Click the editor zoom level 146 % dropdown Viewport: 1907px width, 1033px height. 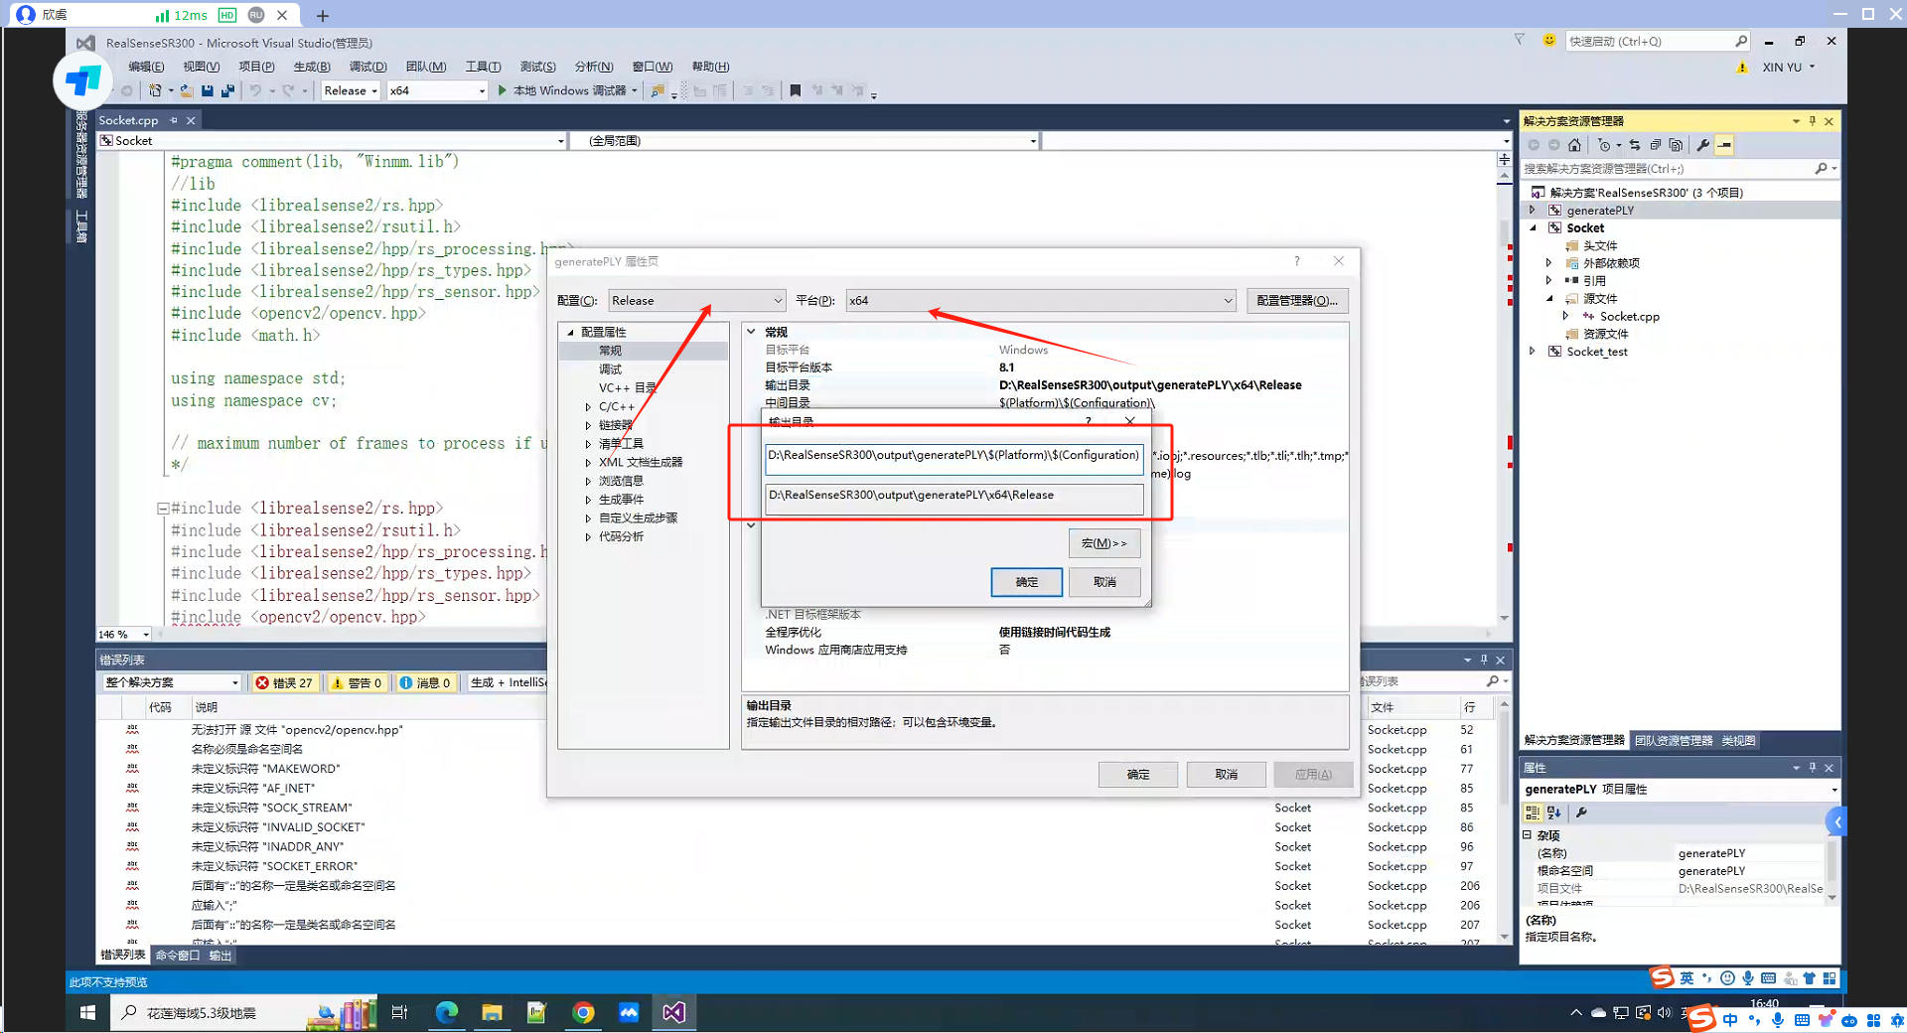coord(123,634)
